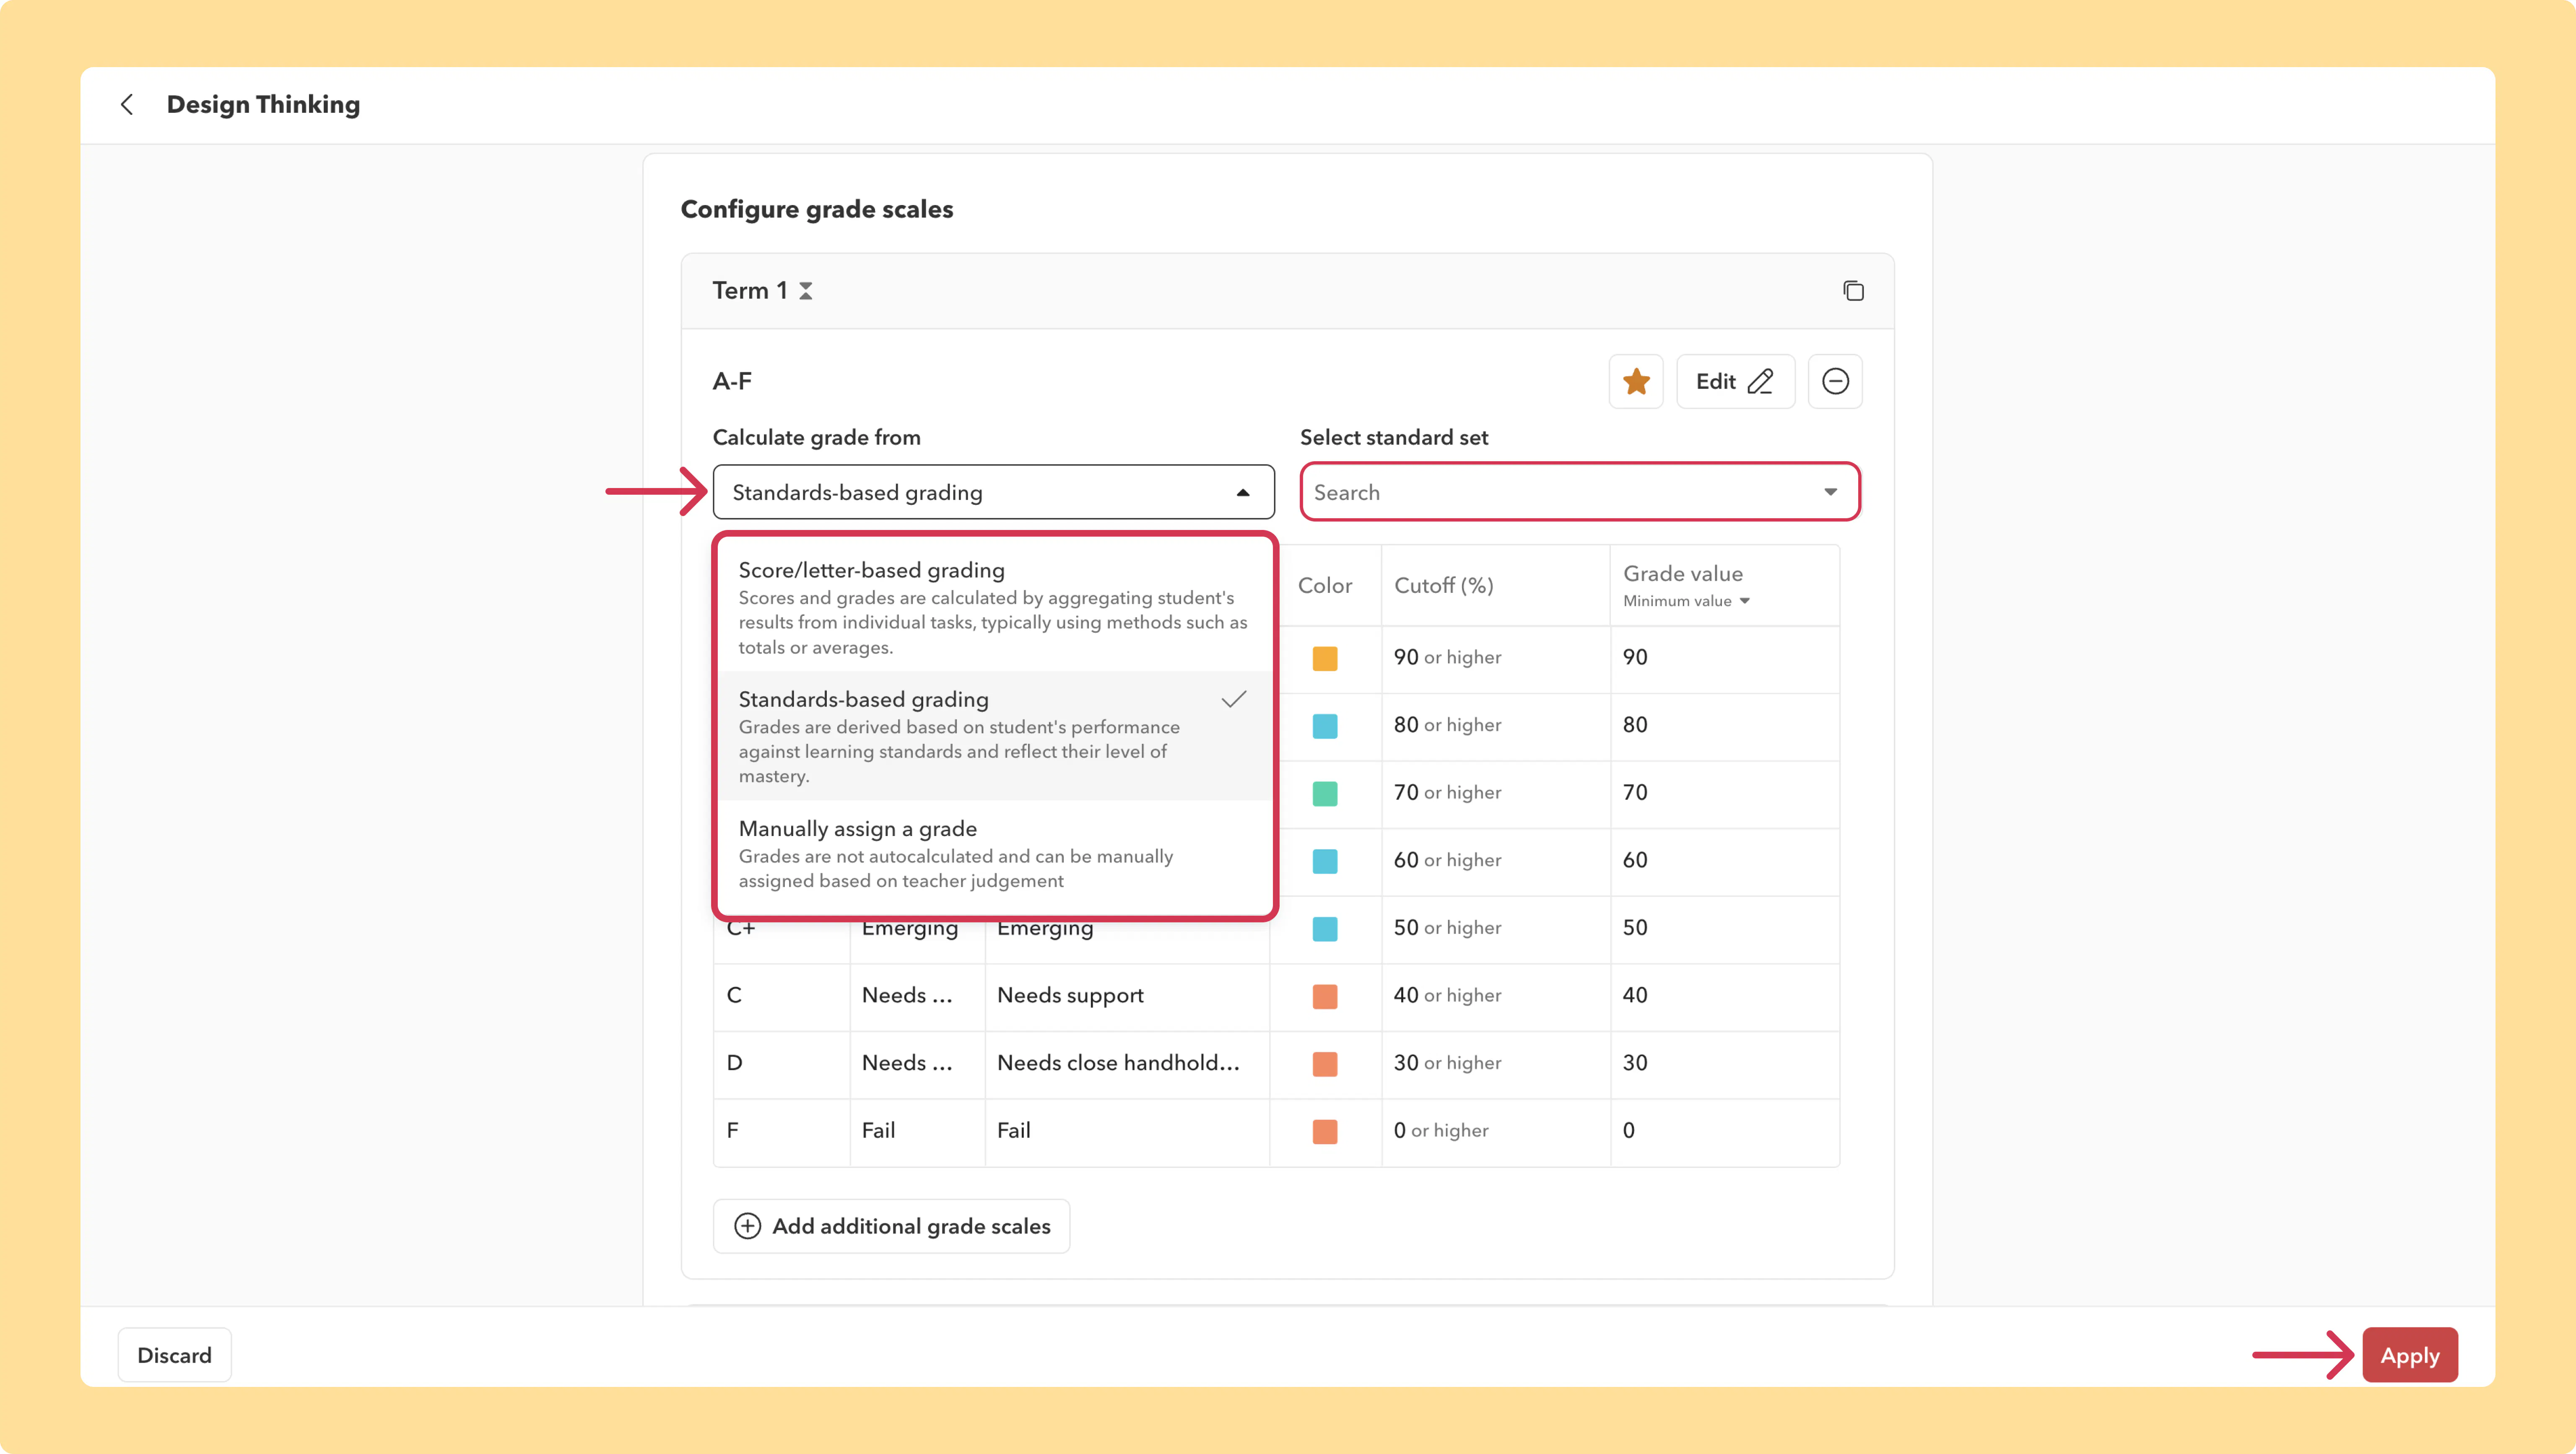
Task: Click the 'Needs close handhold…' description cell
Action: pyautogui.click(x=1127, y=1064)
